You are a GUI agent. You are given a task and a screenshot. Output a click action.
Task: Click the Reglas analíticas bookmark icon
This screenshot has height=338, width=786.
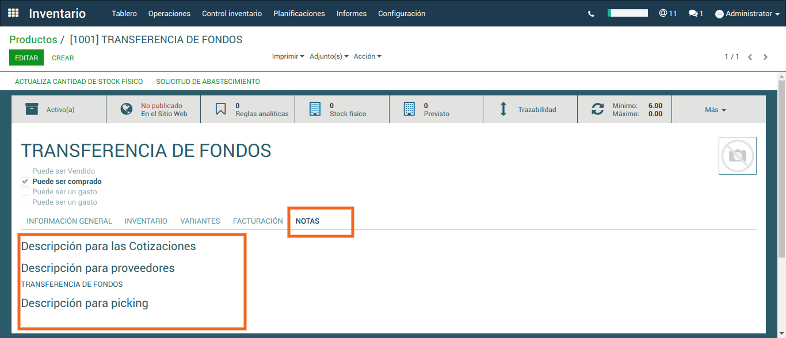click(x=221, y=109)
